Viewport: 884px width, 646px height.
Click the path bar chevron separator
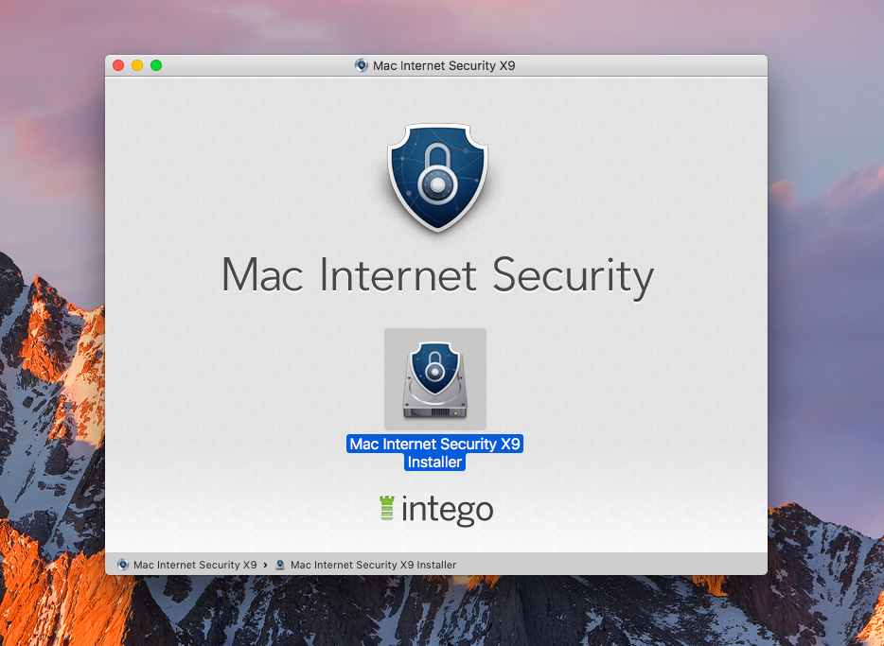(x=265, y=565)
